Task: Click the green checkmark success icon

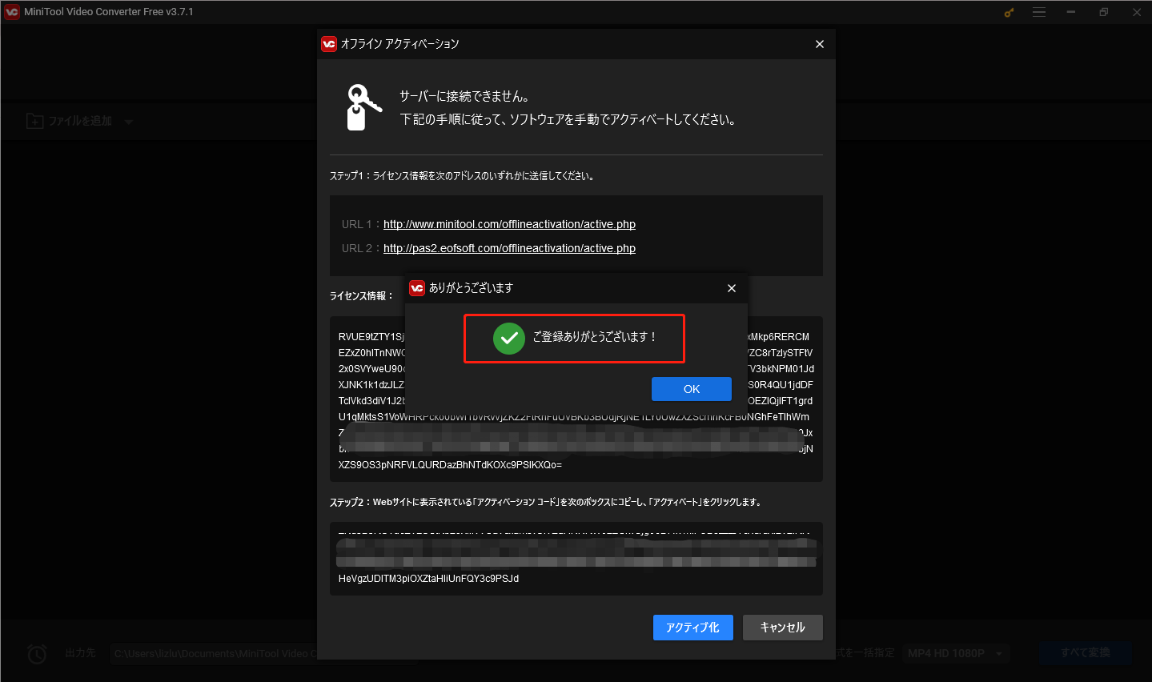Action: point(508,339)
